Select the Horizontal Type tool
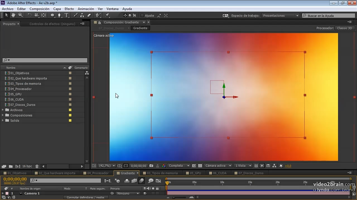The height and width of the screenshot is (200, 357). [66, 15]
